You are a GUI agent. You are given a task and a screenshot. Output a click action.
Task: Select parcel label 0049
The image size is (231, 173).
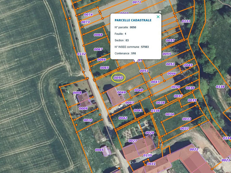[121, 92]
